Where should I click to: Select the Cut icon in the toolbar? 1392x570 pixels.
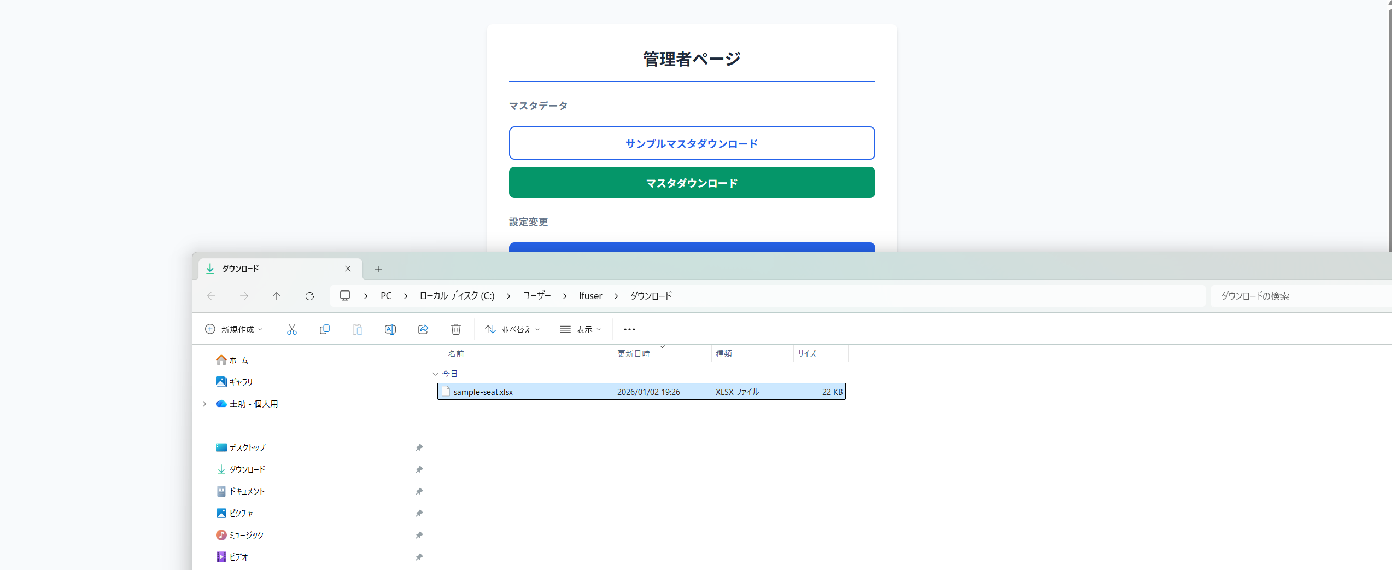291,329
